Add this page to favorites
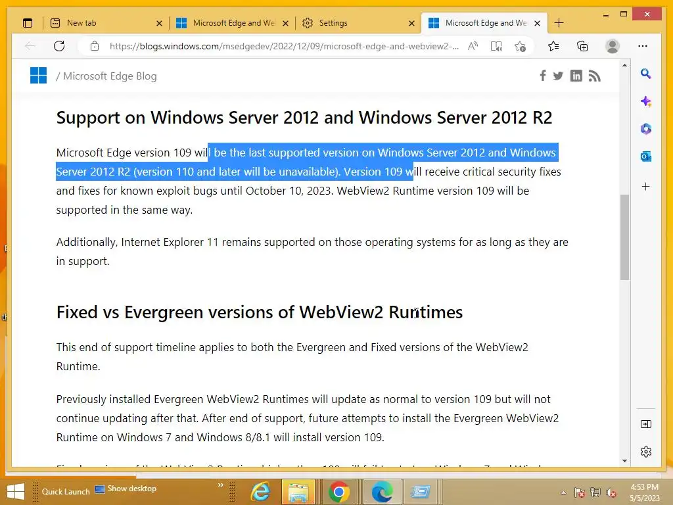The width and height of the screenshot is (673, 505). point(521,46)
